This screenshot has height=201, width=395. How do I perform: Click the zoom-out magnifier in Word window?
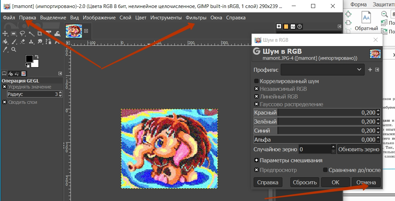coord(384,14)
